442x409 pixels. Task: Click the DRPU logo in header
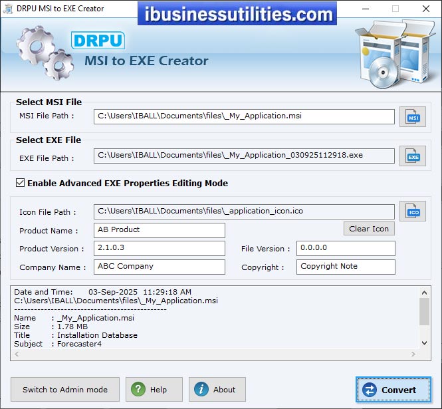point(98,41)
